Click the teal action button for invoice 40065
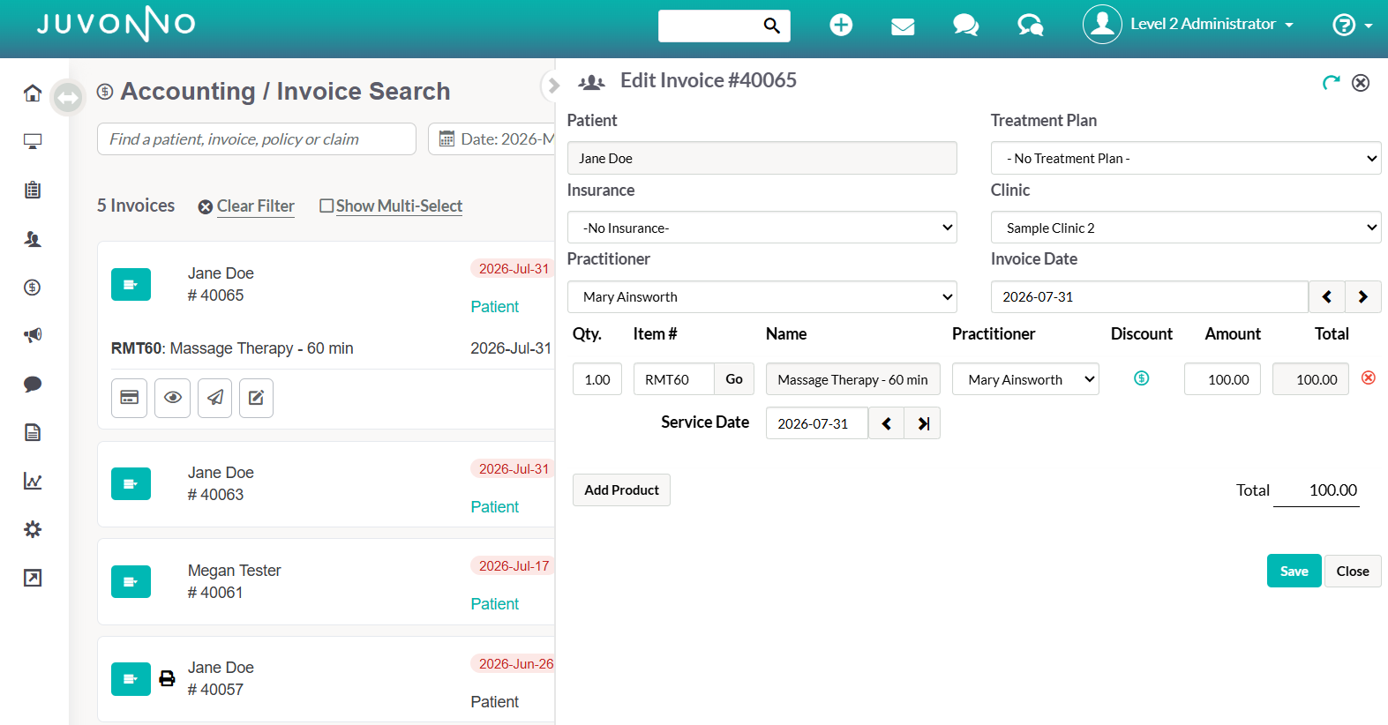The width and height of the screenshot is (1388, 725). coord(131,285)
